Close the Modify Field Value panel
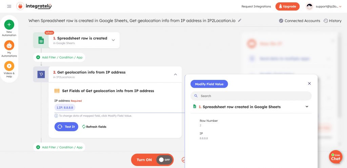The width and height of the screenshot is (347, 168). click(x=309, y=84)
